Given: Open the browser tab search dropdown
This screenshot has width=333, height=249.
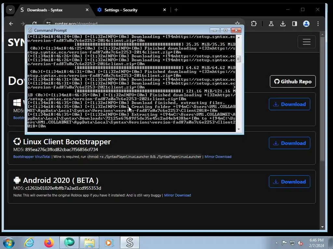Looking at the screenshot, I should [x=10, y=10].
